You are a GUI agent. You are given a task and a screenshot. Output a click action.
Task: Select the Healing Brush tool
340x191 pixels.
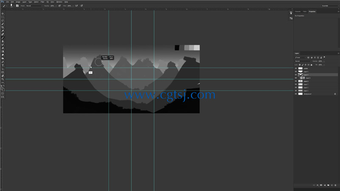tap(3, 34)
